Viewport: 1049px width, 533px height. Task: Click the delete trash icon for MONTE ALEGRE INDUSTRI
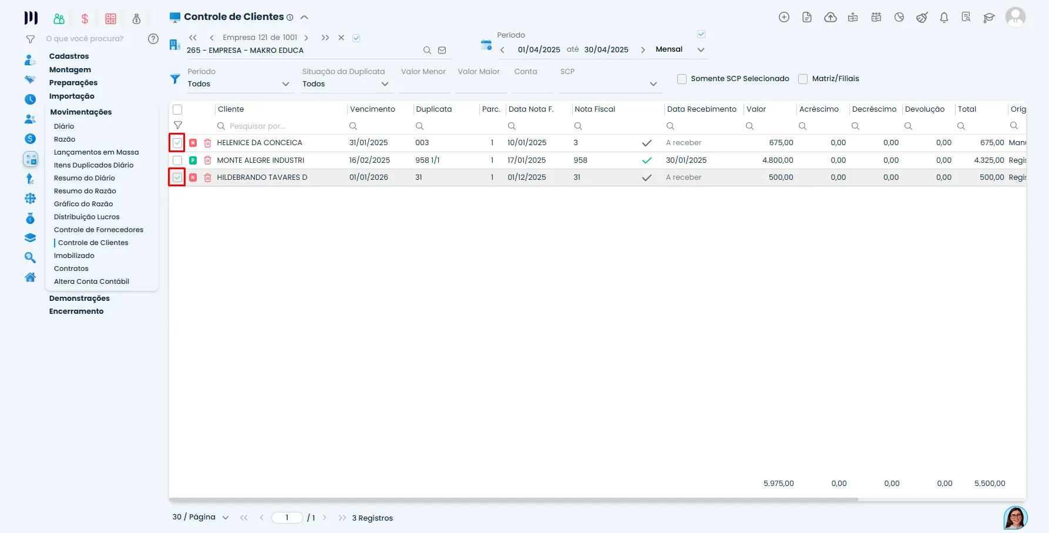point(207,160)
